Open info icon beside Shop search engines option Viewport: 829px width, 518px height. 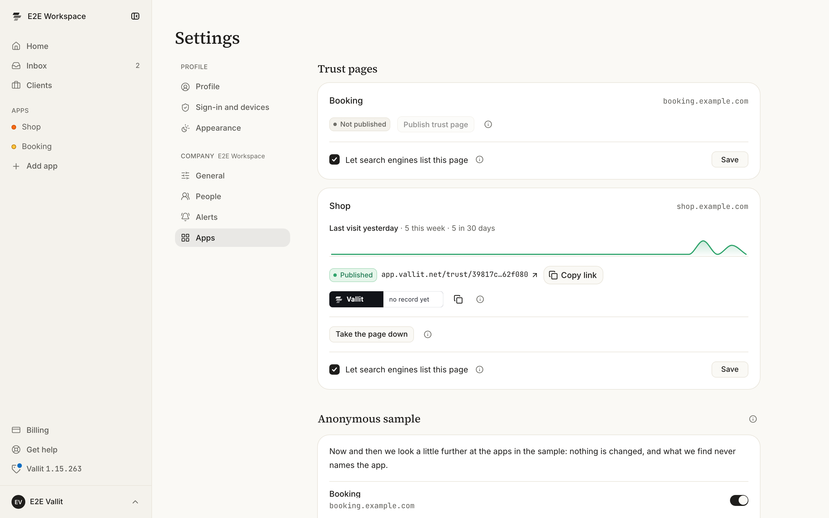[x=479, y=369]
